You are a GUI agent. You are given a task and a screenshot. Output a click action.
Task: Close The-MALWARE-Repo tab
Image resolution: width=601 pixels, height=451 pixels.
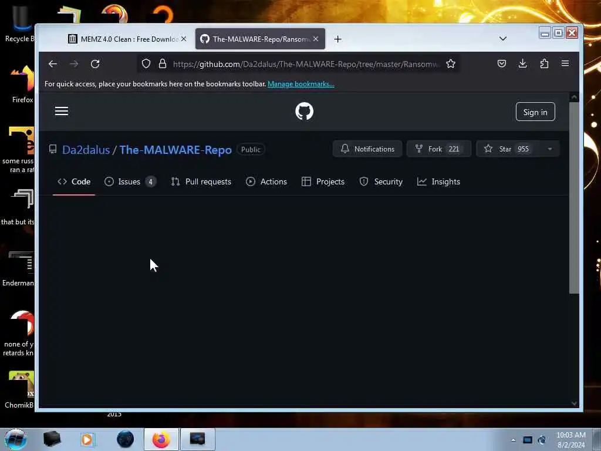tap(316, 39)
